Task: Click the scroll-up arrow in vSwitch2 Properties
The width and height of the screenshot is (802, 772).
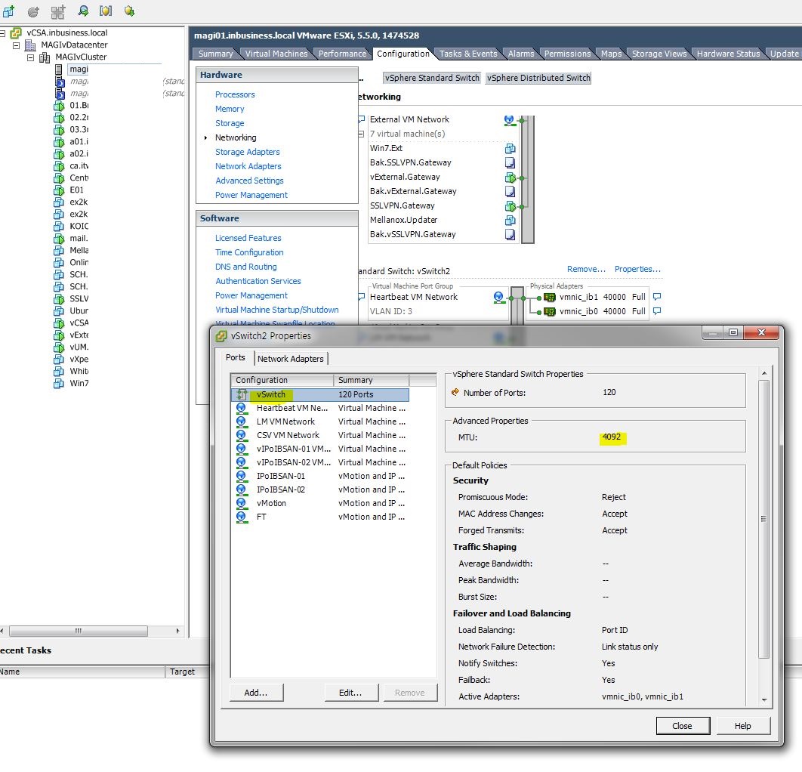Action: pyautogui.click(x=764, y=373)
